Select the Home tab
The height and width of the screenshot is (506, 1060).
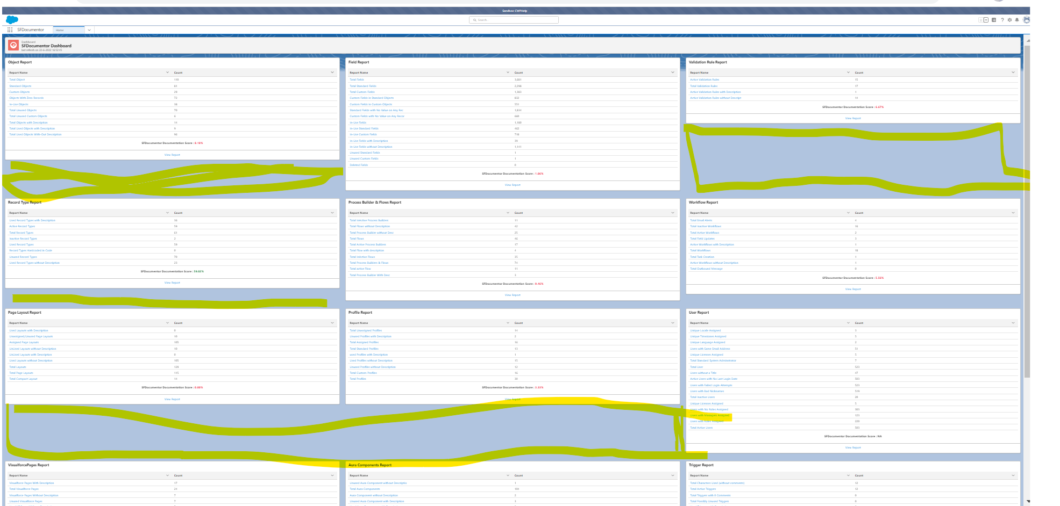(59, 31)
